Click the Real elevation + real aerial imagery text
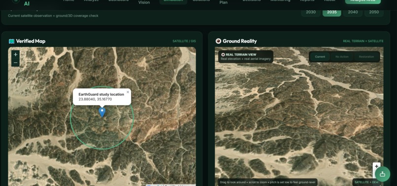Screen dimensions: 397x186 click(x=246, y=59)
